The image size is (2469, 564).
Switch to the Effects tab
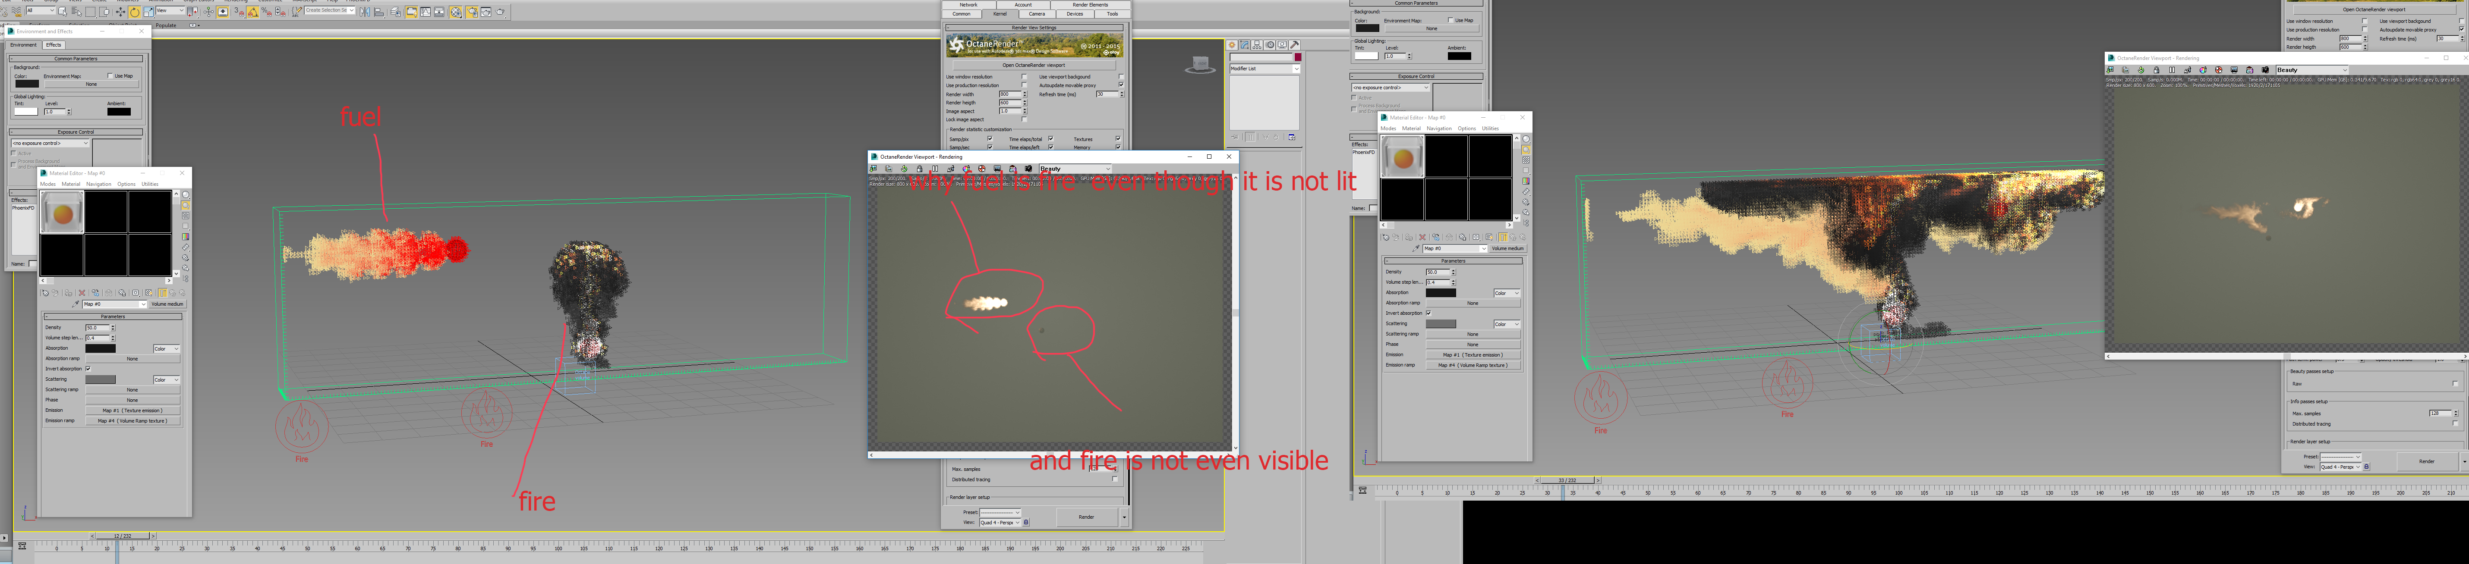54,45
